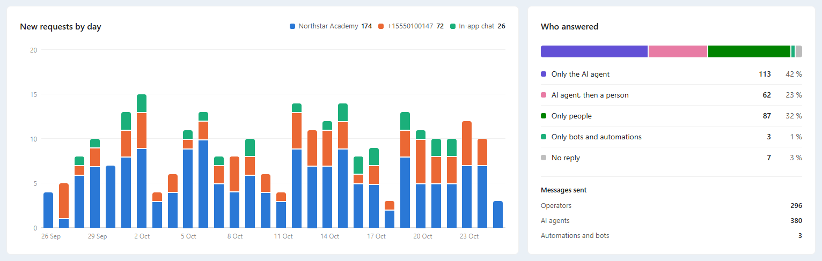
Task: Click the 29 Sep axis label
Action: click(x=98, y=236)
